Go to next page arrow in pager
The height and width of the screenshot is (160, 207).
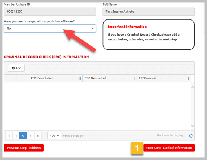click(31, 136)
